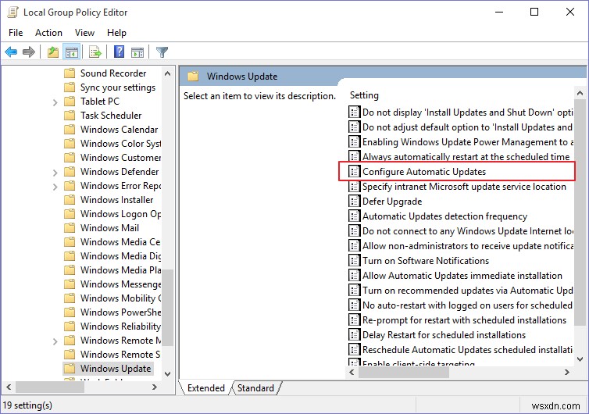Expand the Windows Remote Management tree node
This screenshot has height=414, width=589.
coord(55,341)
